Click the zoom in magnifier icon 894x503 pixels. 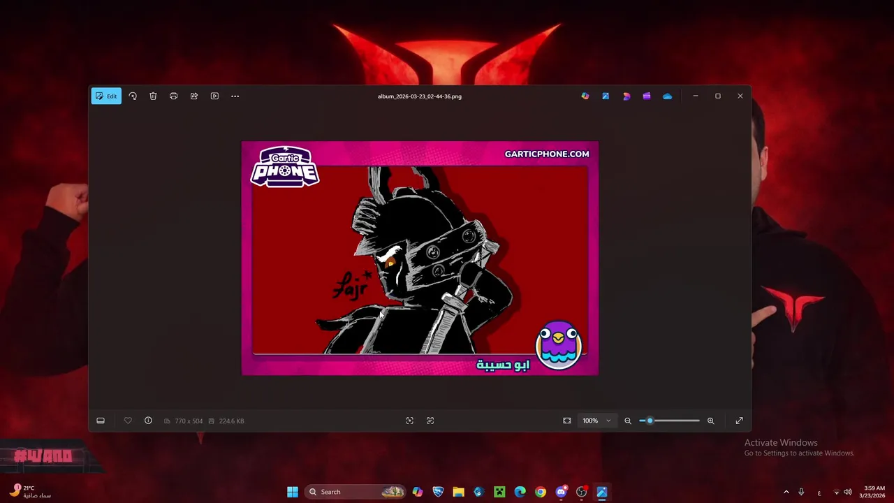(711, 421)
